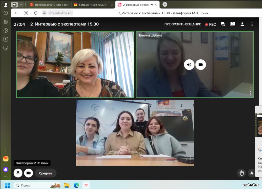Click Прекратить вещание to stop broadcast
This screenshot has height=189, width=262.
pos(183,24)
